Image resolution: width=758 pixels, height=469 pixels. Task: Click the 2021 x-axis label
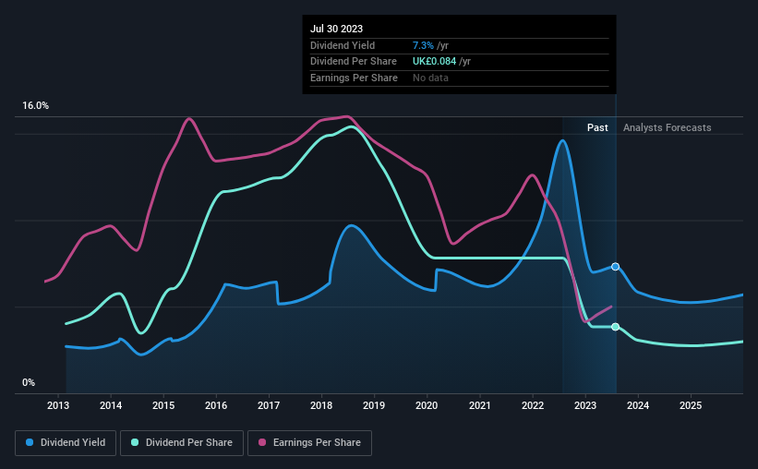tap(480, 405)
